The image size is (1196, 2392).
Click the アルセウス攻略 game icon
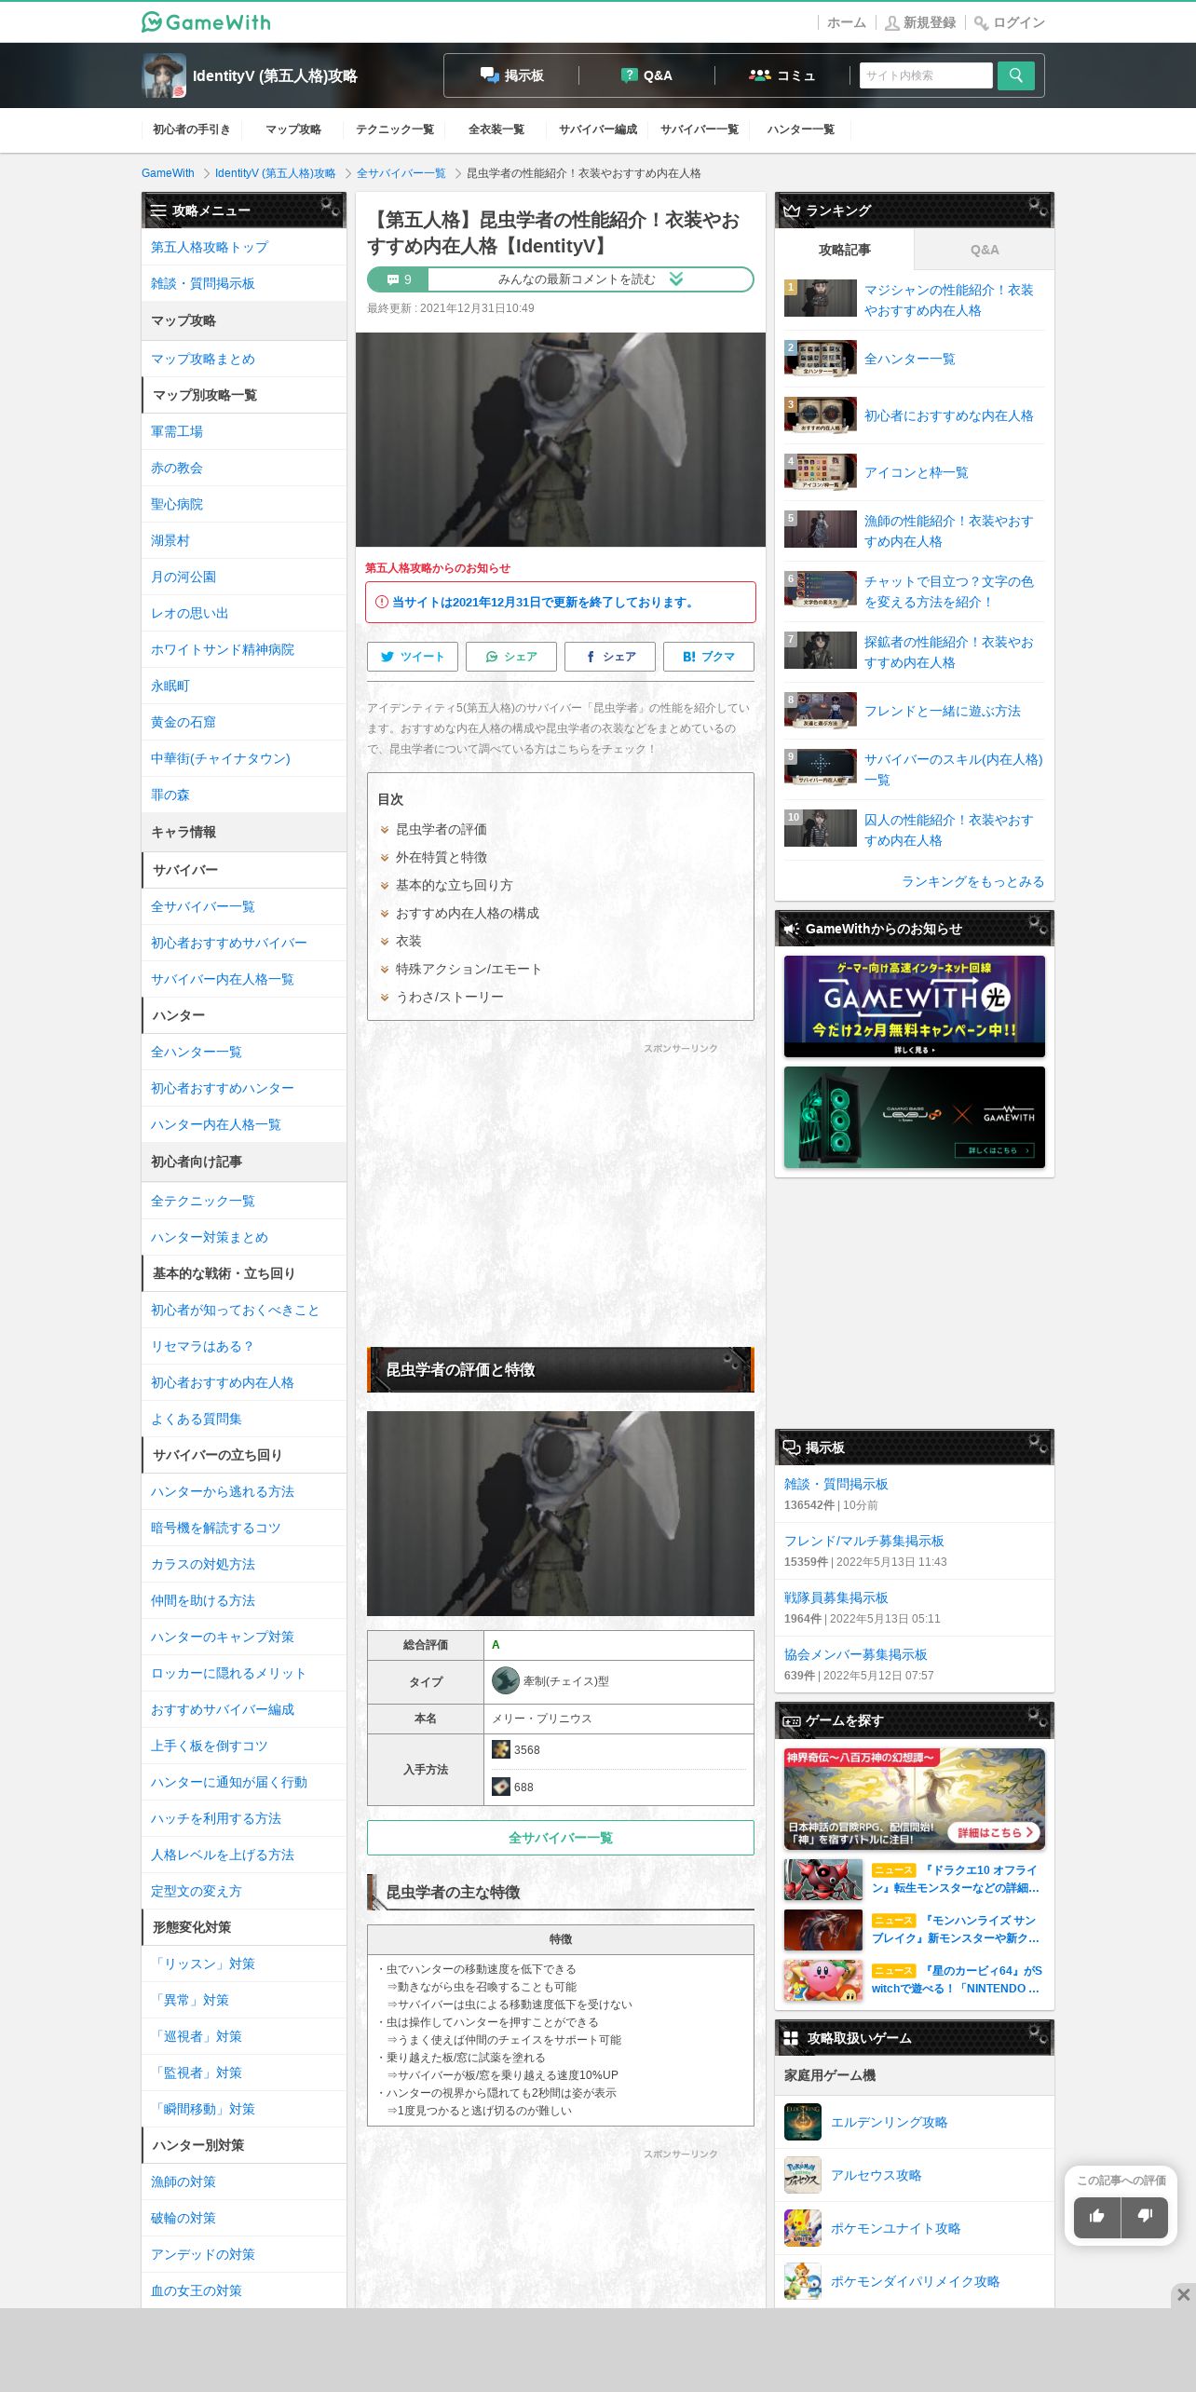click(803, 2175)
